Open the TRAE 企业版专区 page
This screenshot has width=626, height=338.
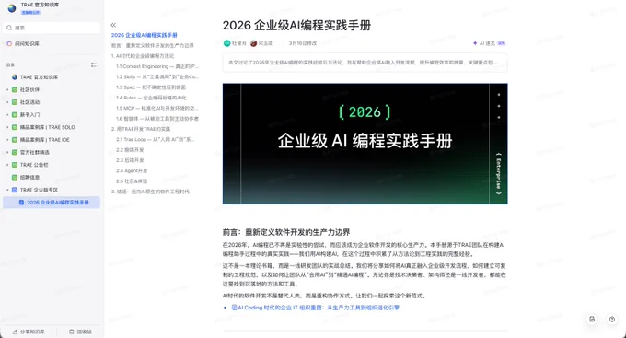point(39,190)
